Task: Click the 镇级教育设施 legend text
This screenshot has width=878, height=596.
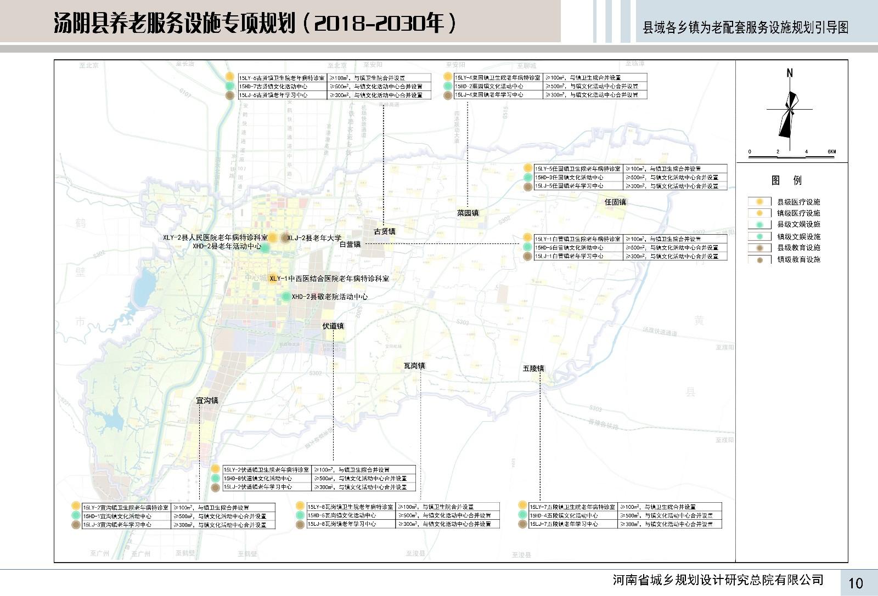Action: [x=798, y=259]
